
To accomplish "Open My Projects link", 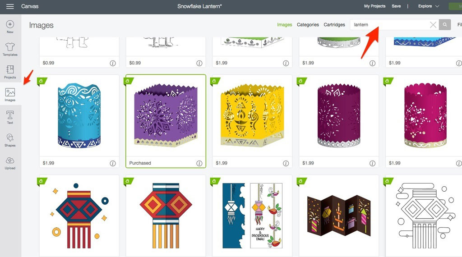I will (x=374, y=6).
